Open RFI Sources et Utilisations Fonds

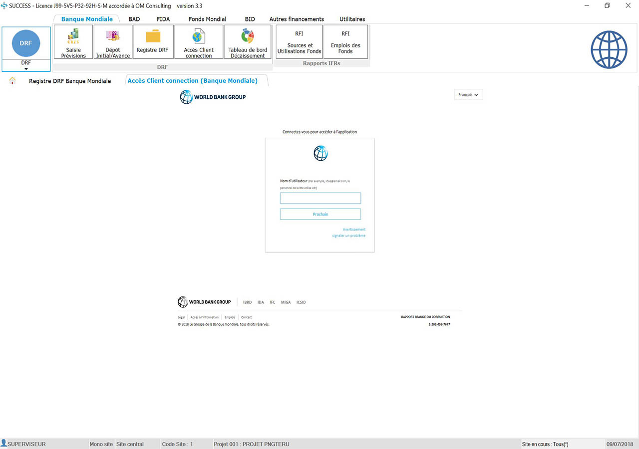pyautogui.click(x=299, y=42)
